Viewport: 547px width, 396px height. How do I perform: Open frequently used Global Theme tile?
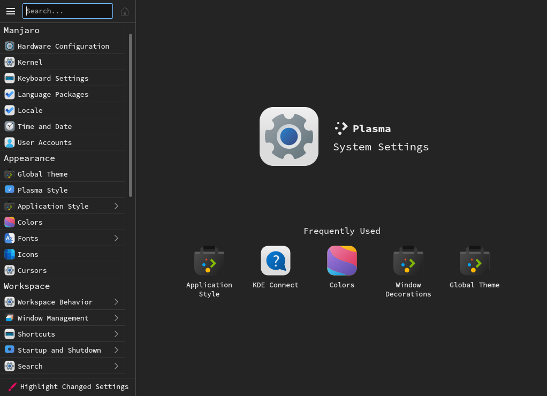point(474,267)
